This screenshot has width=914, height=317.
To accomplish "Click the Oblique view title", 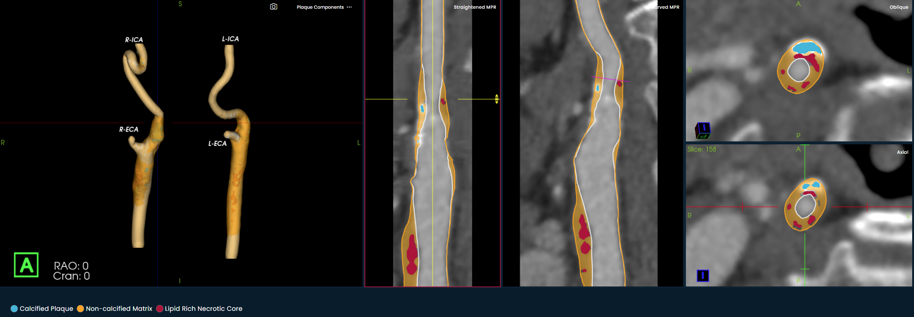I will coord(899,7).
